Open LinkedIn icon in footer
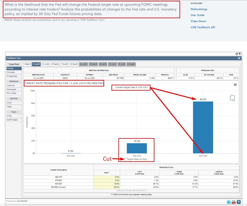 [239, 202]
